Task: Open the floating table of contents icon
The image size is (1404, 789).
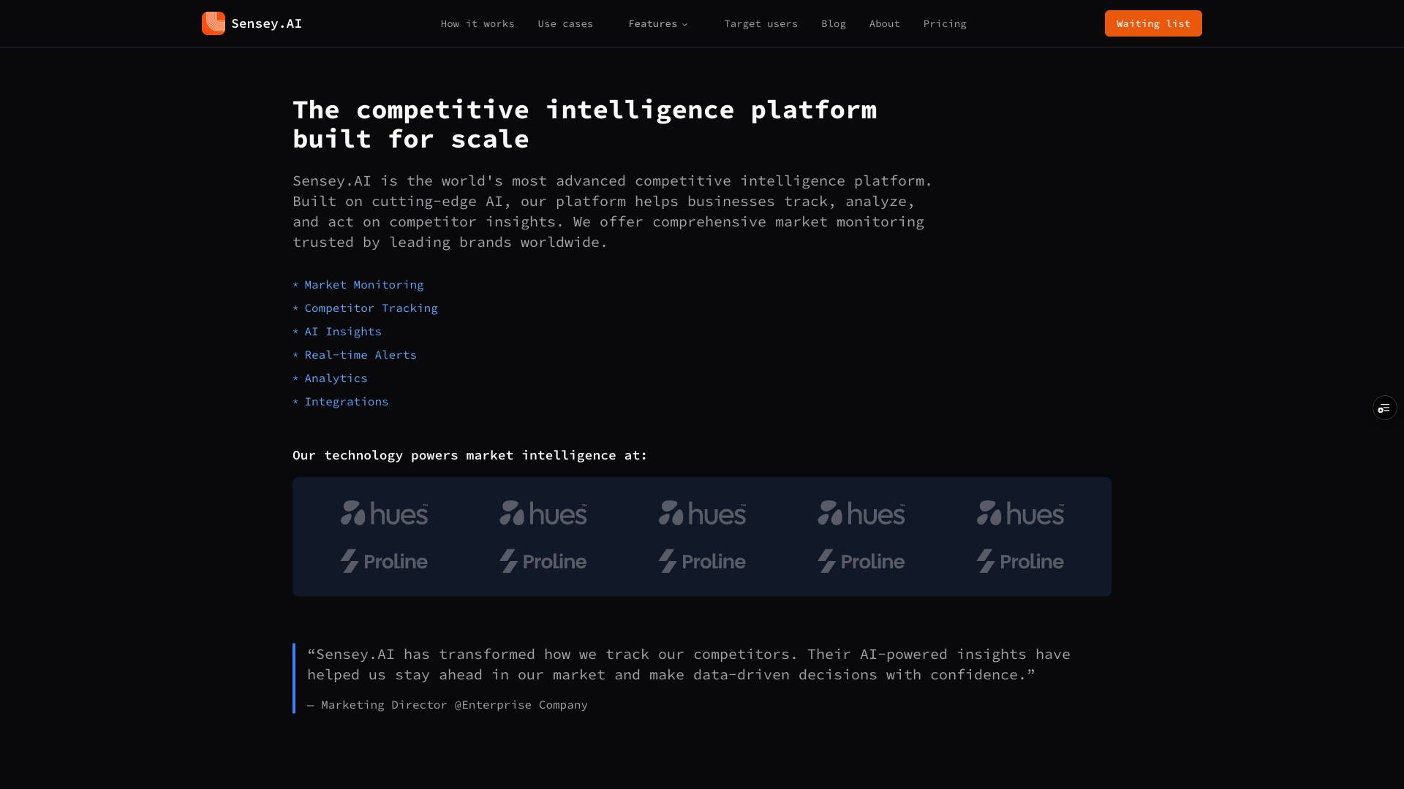Action: tap(1384, 408)
